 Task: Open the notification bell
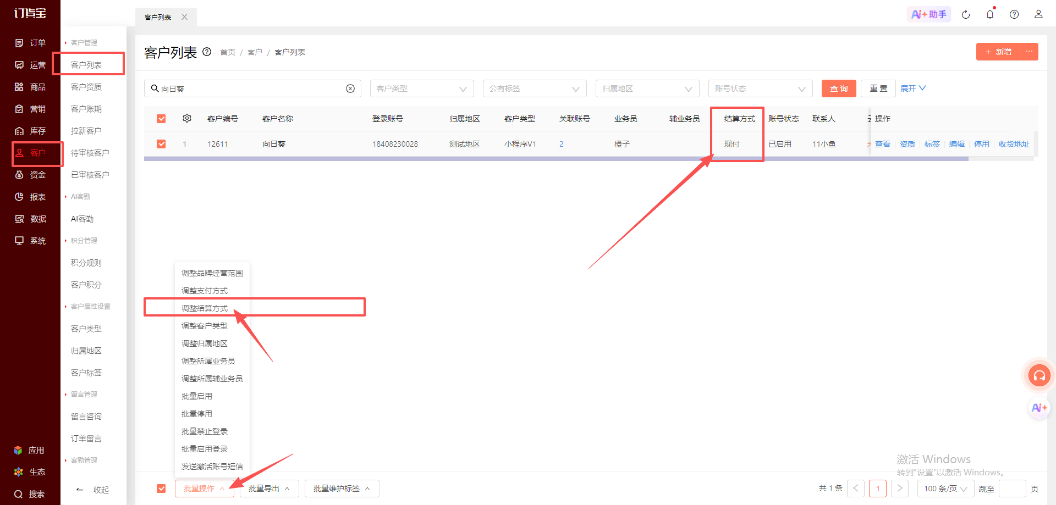click(x=990, y=14)
